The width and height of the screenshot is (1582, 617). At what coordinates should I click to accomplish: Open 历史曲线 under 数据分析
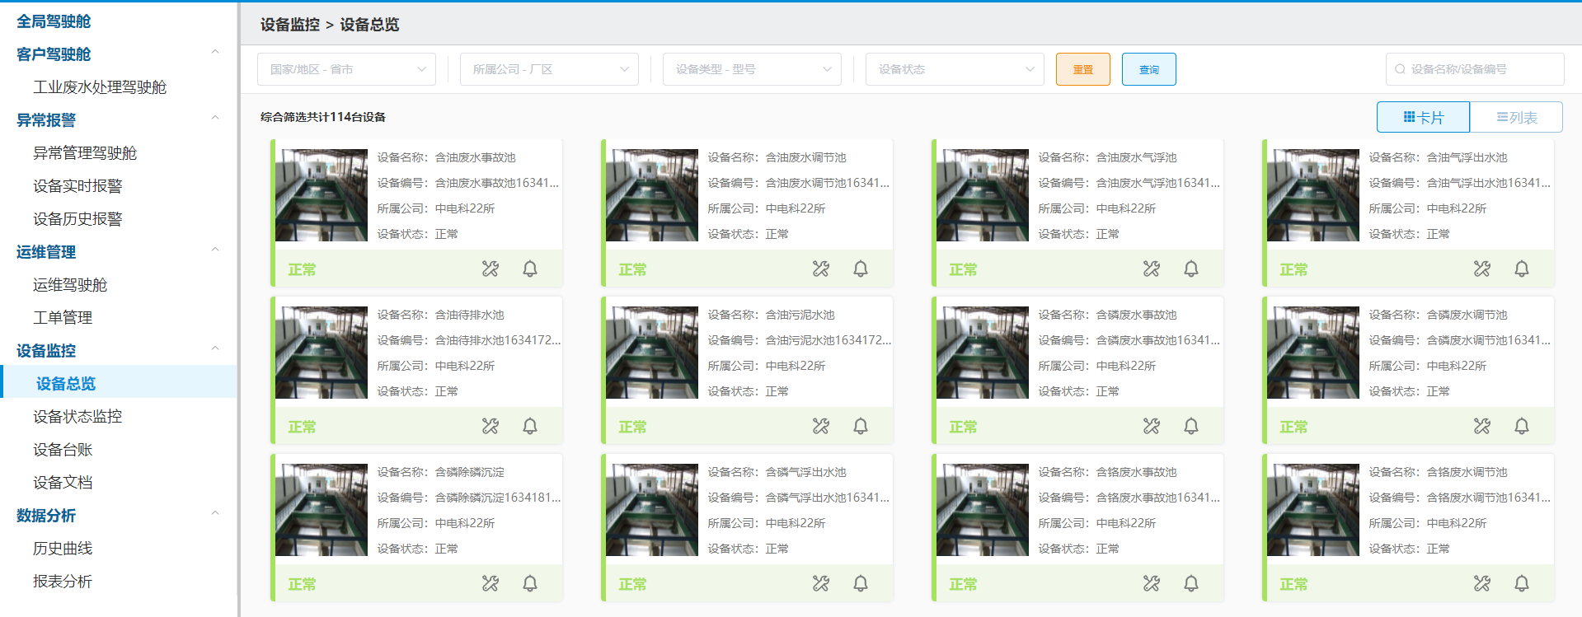click(63, 549)
